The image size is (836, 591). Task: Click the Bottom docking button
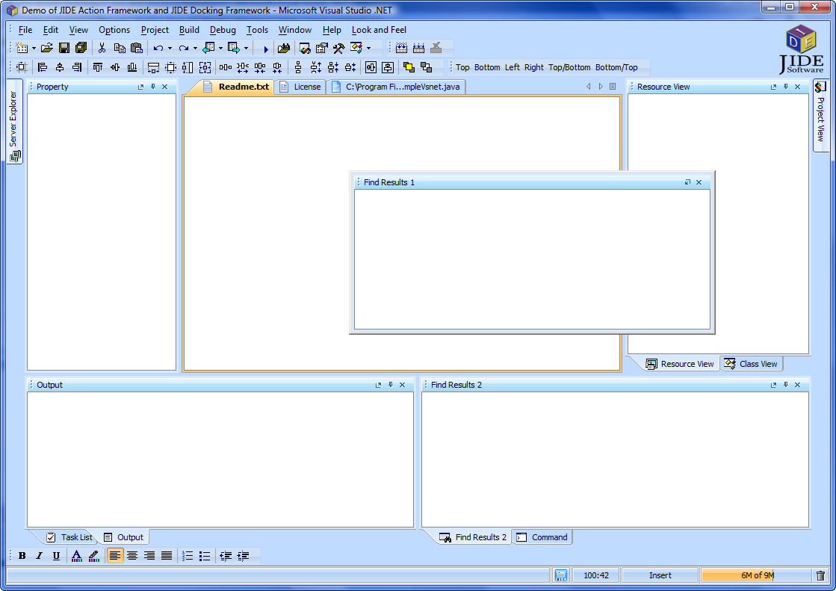pos(487,67)
